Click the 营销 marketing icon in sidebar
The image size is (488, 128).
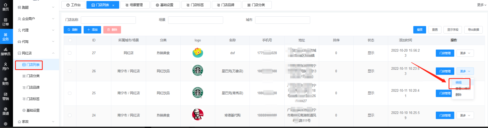coord(6,96)
